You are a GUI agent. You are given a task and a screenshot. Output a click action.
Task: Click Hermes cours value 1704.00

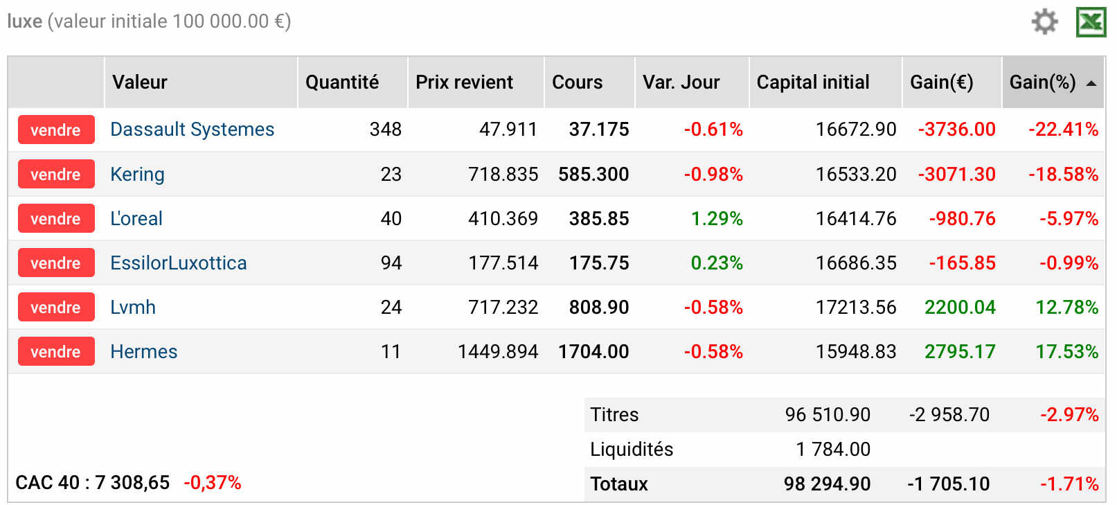tap(593, 351)
